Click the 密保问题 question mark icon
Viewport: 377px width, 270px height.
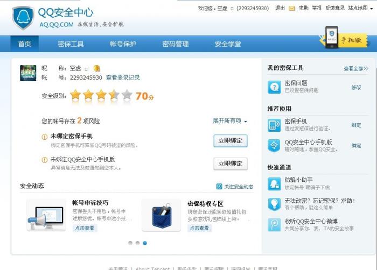pos(274,87)
